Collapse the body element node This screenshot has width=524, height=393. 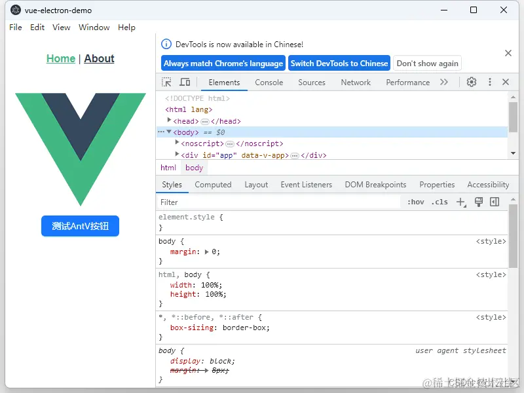coord(169,132)
